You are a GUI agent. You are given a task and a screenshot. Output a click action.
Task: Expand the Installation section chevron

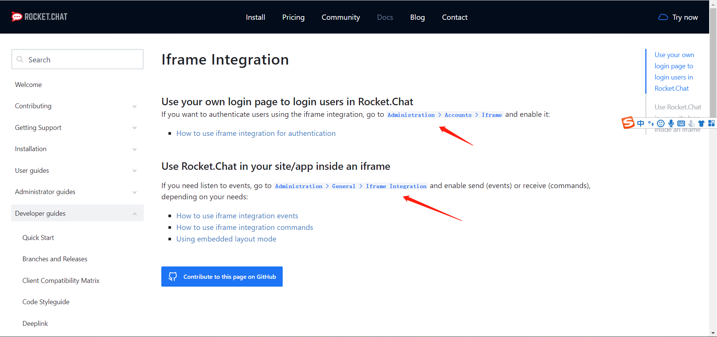click(x=134, y=149)
